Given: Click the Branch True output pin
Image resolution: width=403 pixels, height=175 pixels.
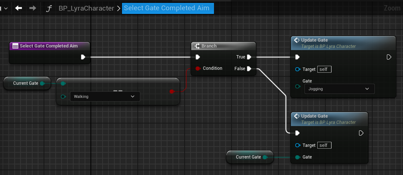Looking at the screenshot, I should pyautogui.click(x=249, y=57).
